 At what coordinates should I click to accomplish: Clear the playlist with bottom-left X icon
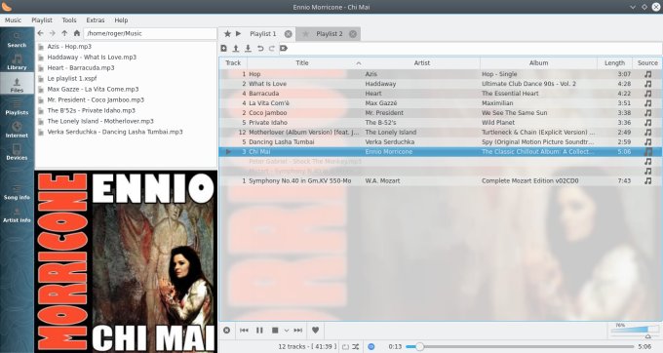[x=226, y=331]
